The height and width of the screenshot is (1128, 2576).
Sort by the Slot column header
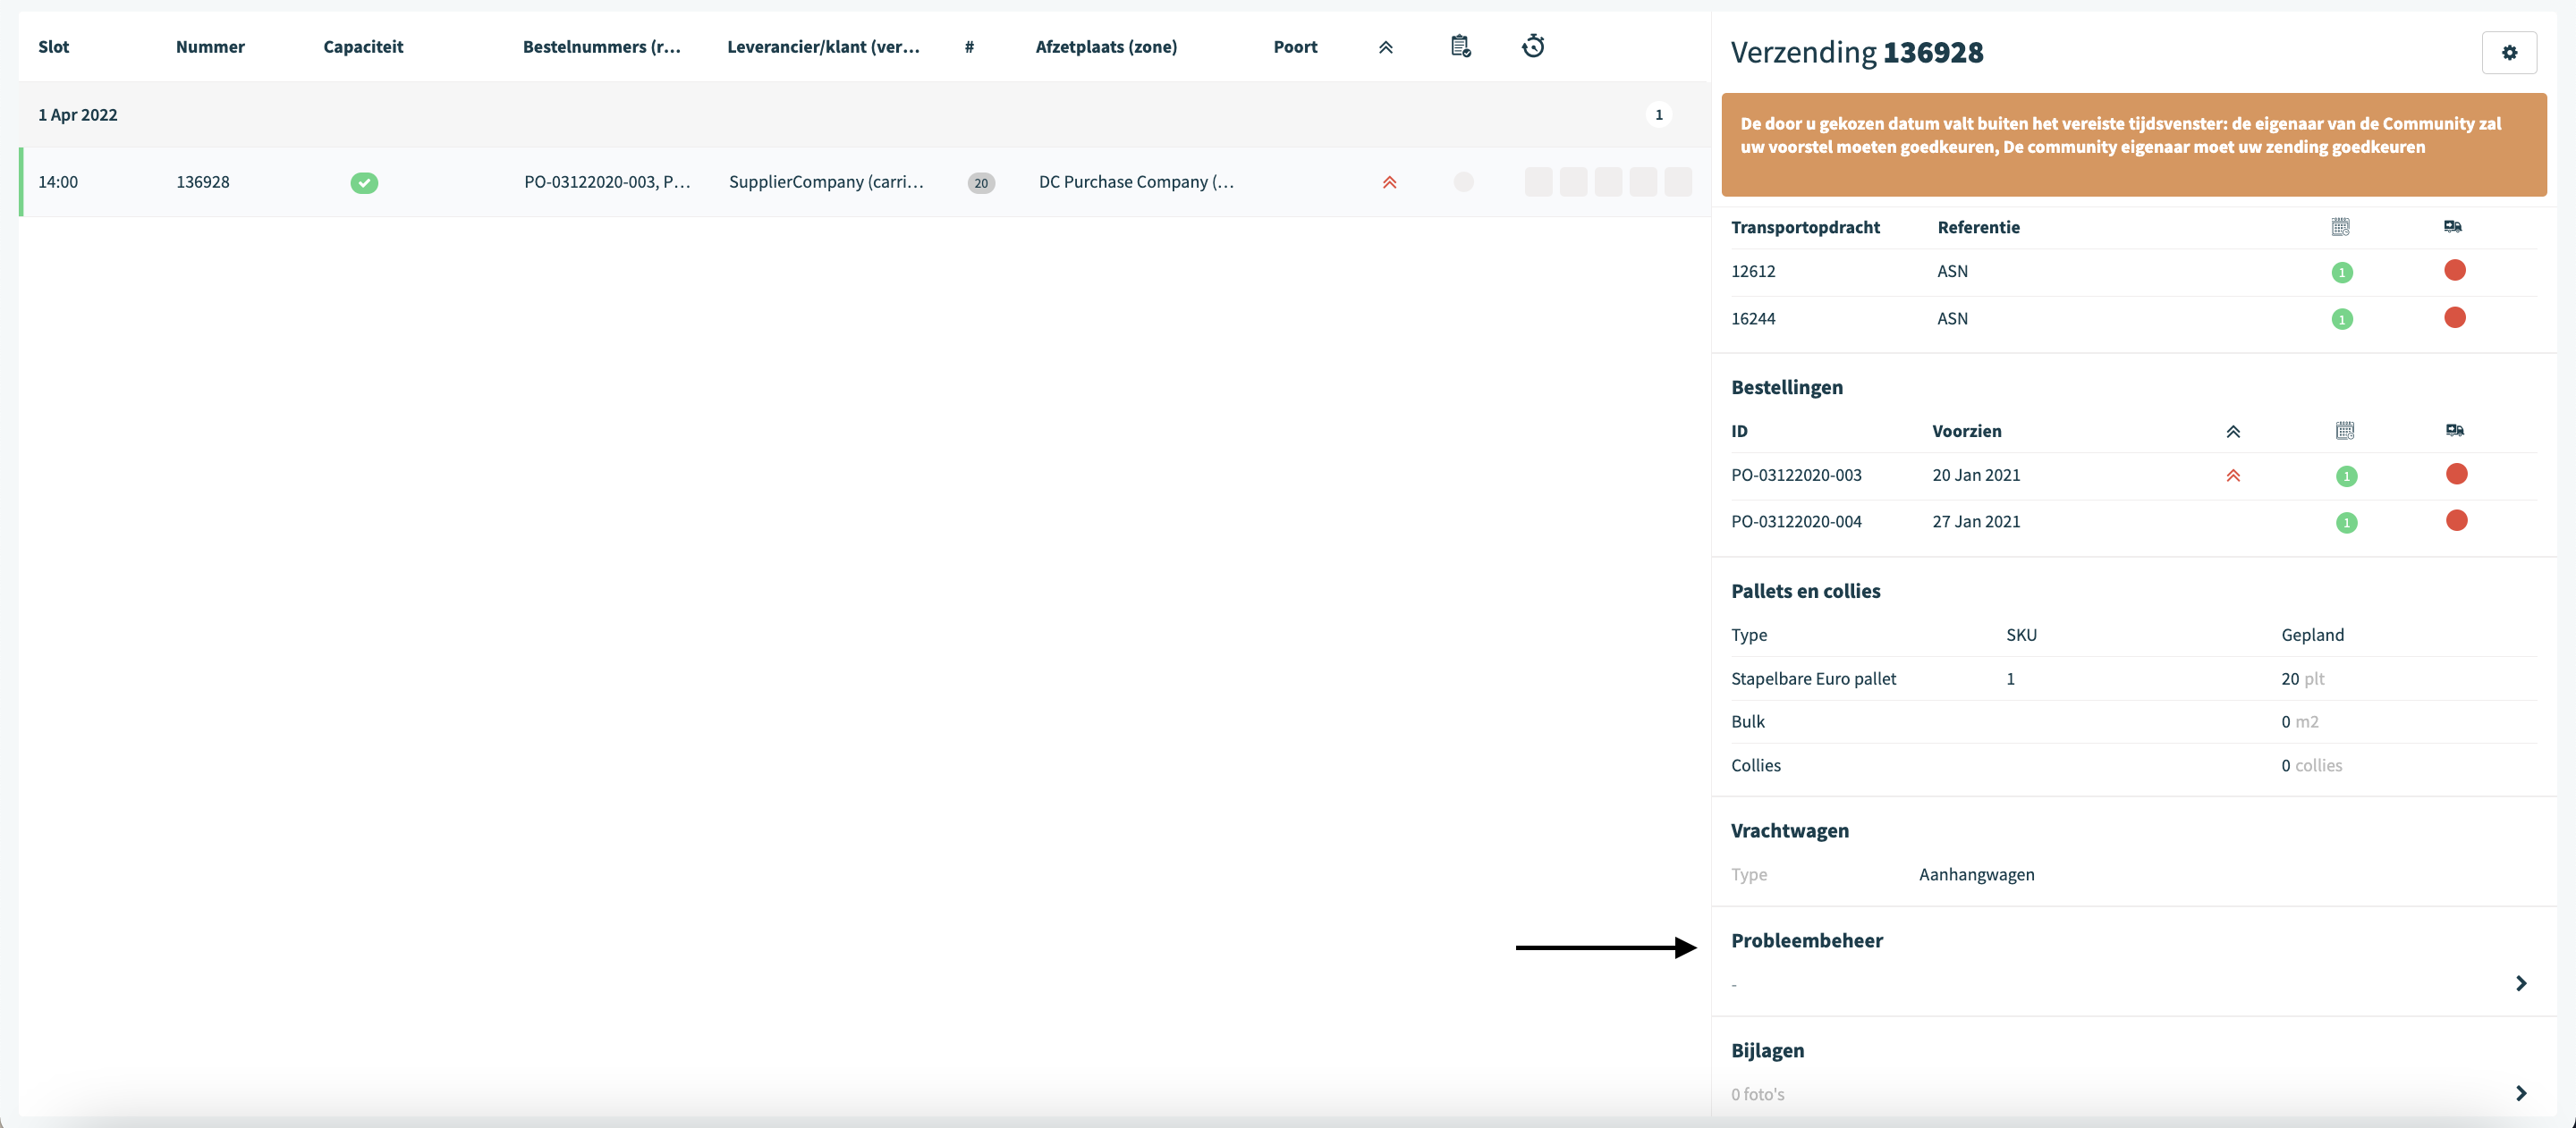pyautogui.click(x=54, y=47)
